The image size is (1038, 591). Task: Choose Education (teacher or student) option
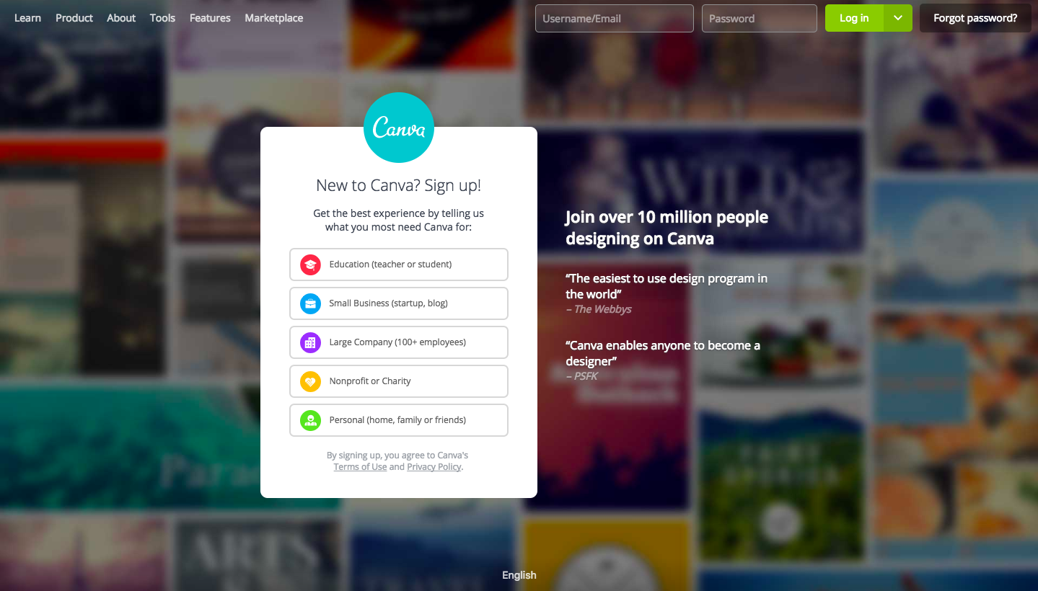(x=399, y=265)
